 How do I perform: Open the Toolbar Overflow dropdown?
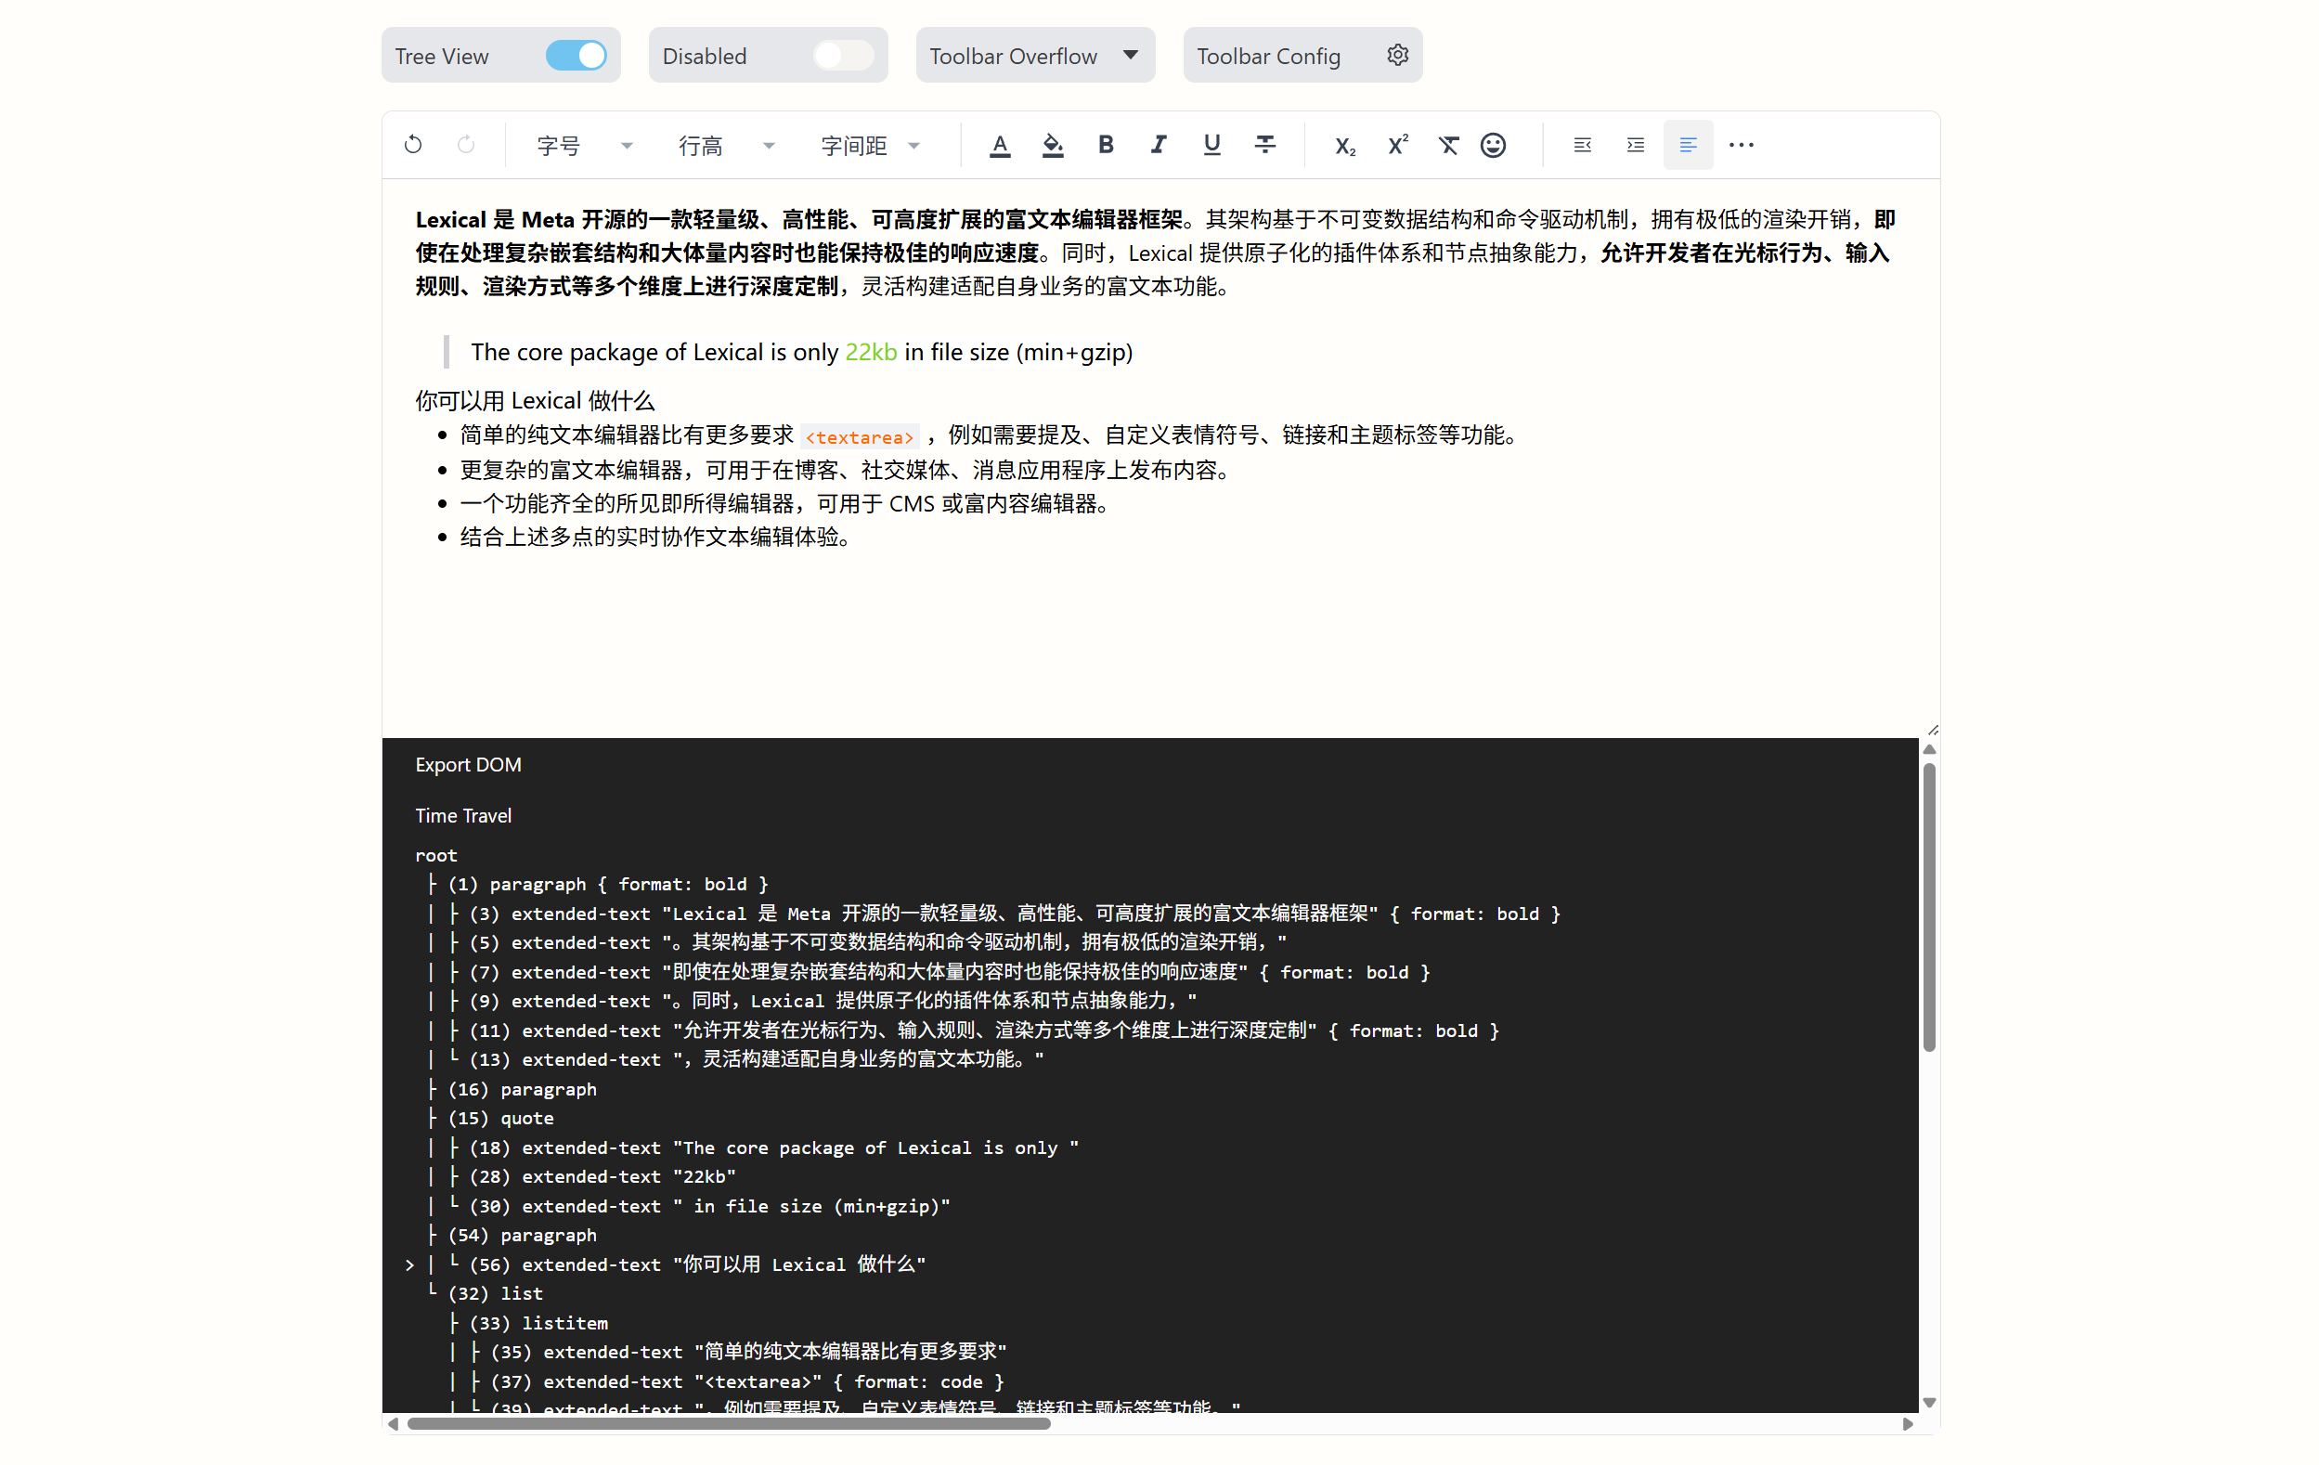tap(1035, 55)
